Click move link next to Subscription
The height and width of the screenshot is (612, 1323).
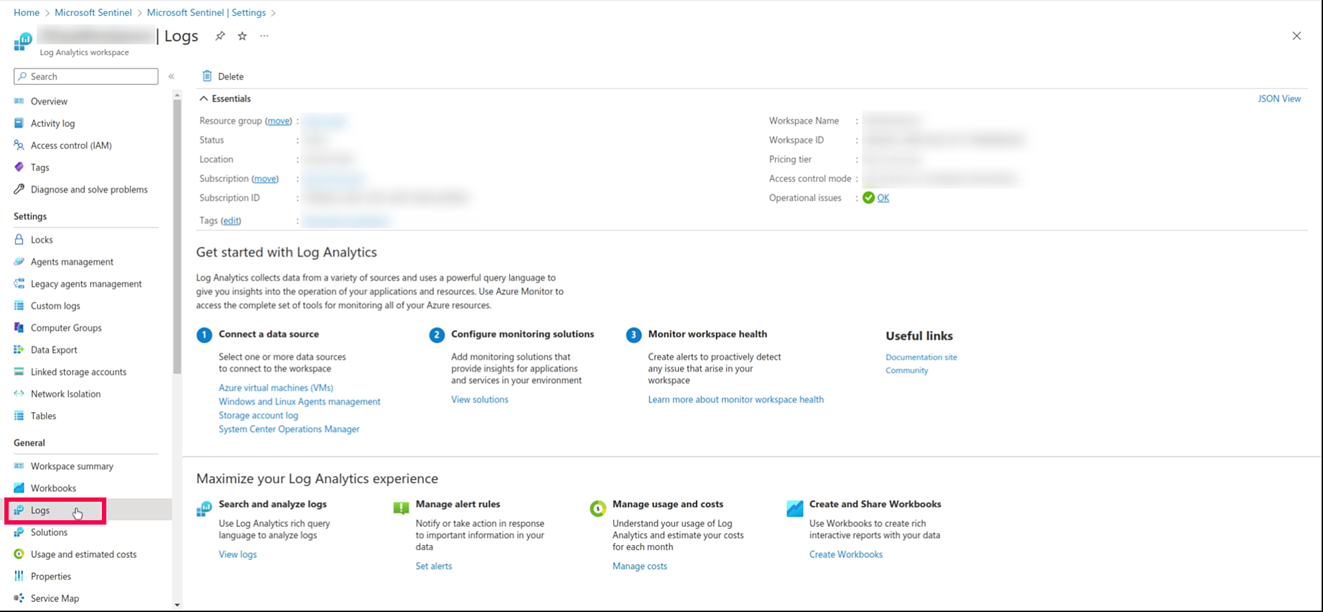tap(265, 179)
